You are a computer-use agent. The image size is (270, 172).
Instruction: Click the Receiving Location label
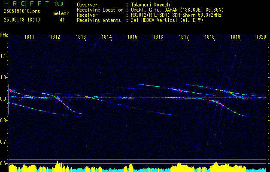[100, 10]
